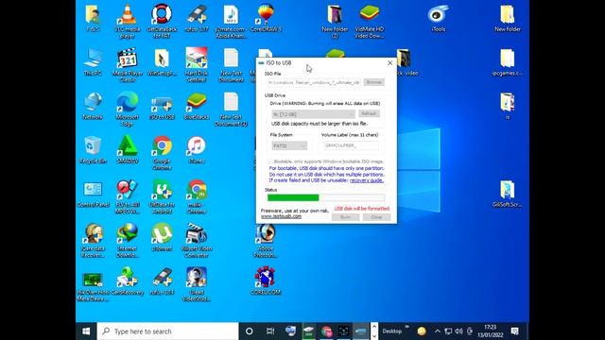Select the y2mate.com MP3 file

tap(231, 21)
